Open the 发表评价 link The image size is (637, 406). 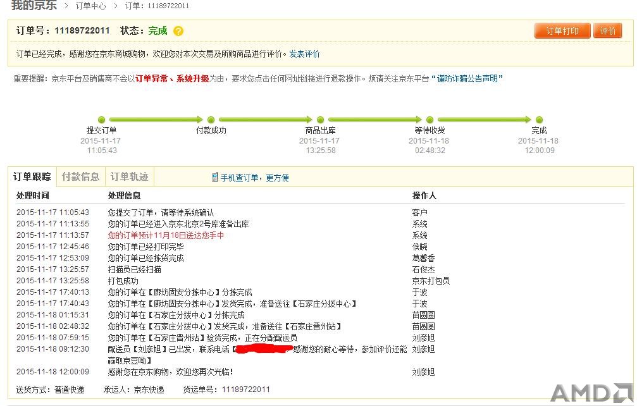pyautogui.click(x=304, y=54)
